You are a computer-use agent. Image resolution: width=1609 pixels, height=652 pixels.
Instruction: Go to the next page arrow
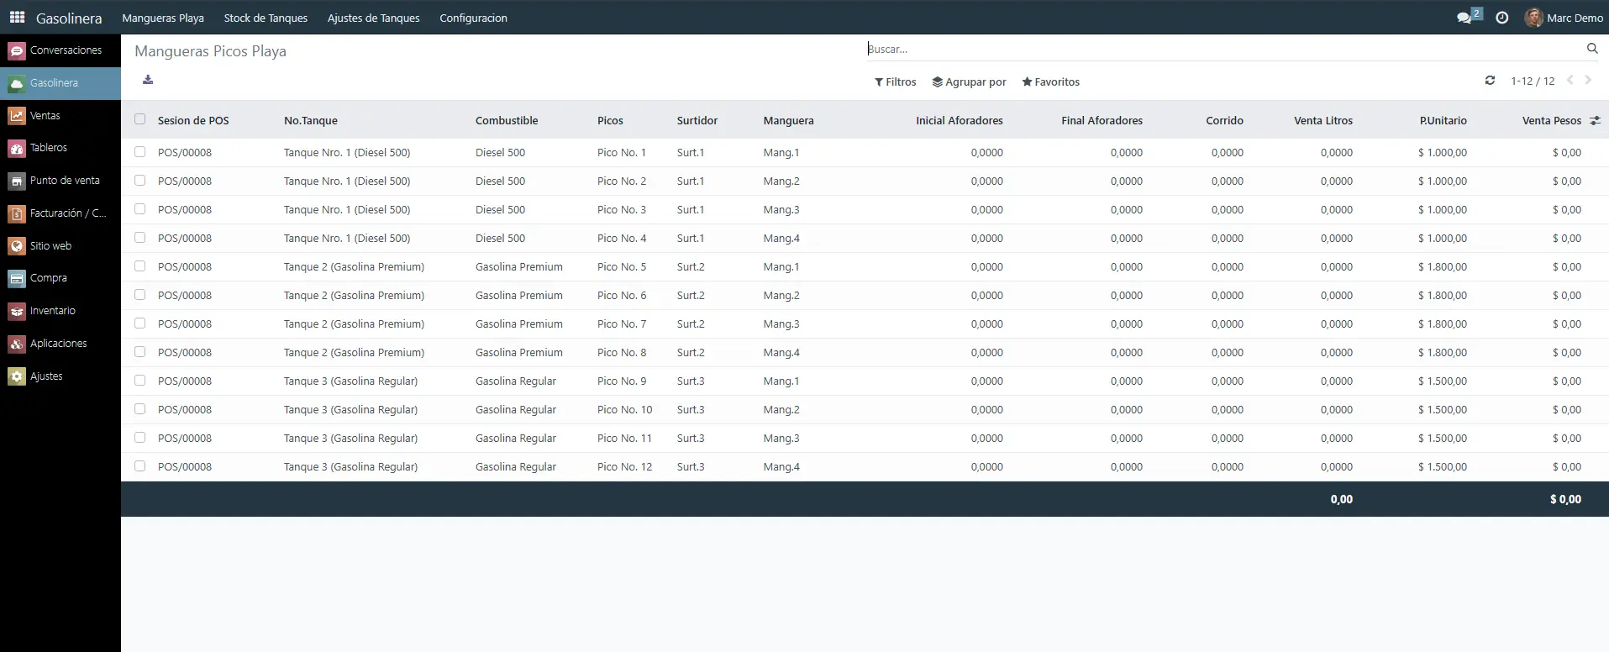click(1588, 81)
